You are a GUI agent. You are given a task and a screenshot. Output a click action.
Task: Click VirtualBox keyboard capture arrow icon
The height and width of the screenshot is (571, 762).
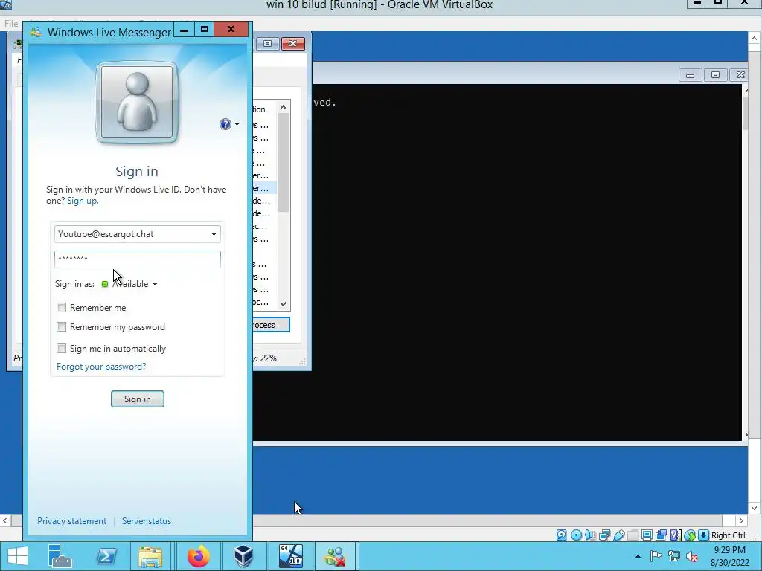703,535
